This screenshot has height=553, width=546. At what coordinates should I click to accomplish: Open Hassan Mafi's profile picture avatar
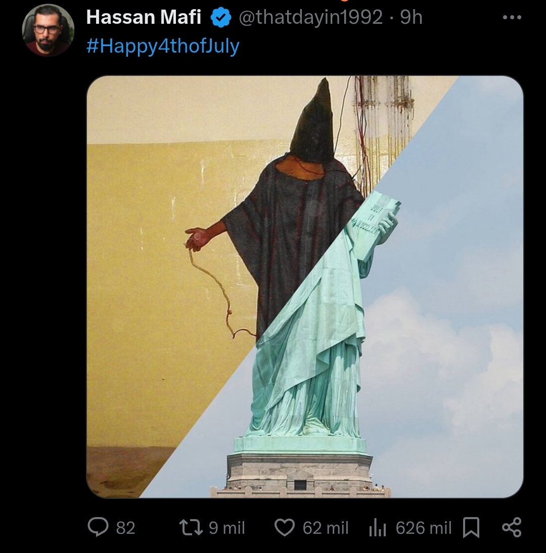point(48,30)
